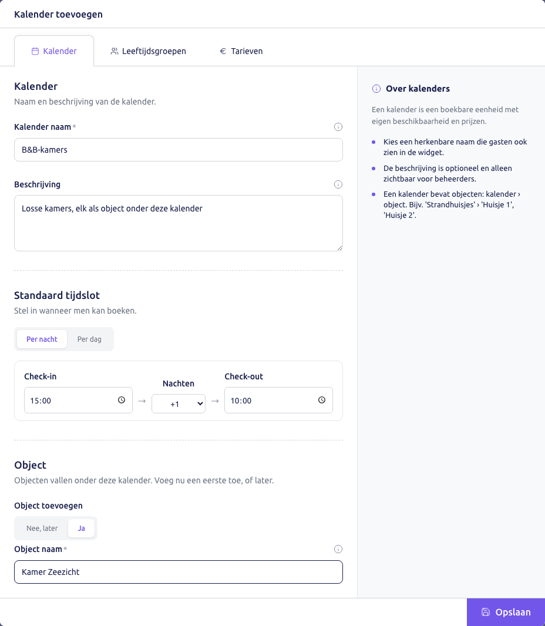Open the clock picker in Check-out field
The image size is (545, 626).
click(321, 400)
